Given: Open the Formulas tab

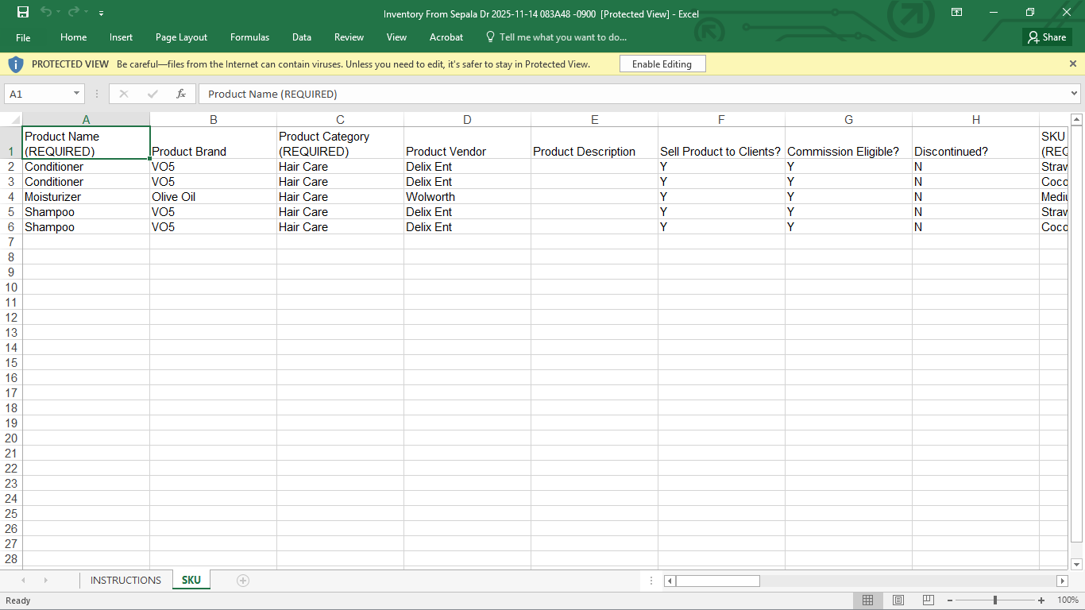Looking at the screenshot, I should click(x=249, y=37).
